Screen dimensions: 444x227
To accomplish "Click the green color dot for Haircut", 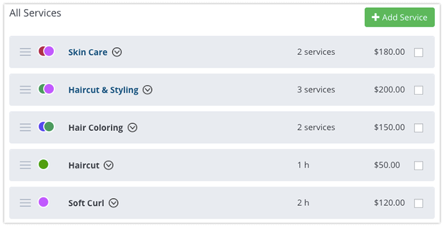I will click(44, 164).
